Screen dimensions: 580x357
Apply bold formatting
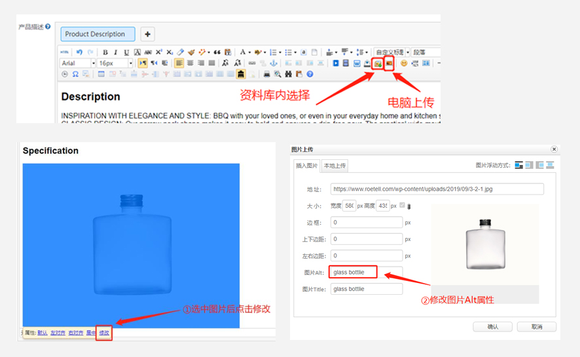tap(105, 52)
